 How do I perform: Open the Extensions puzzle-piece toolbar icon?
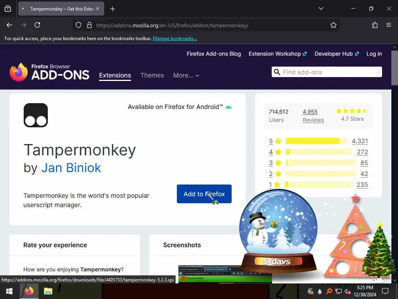point(375,25)
